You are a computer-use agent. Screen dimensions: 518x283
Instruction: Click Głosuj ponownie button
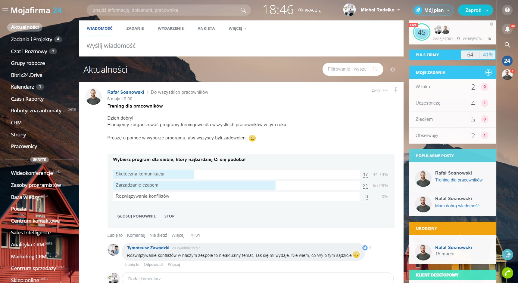point(136,216)
